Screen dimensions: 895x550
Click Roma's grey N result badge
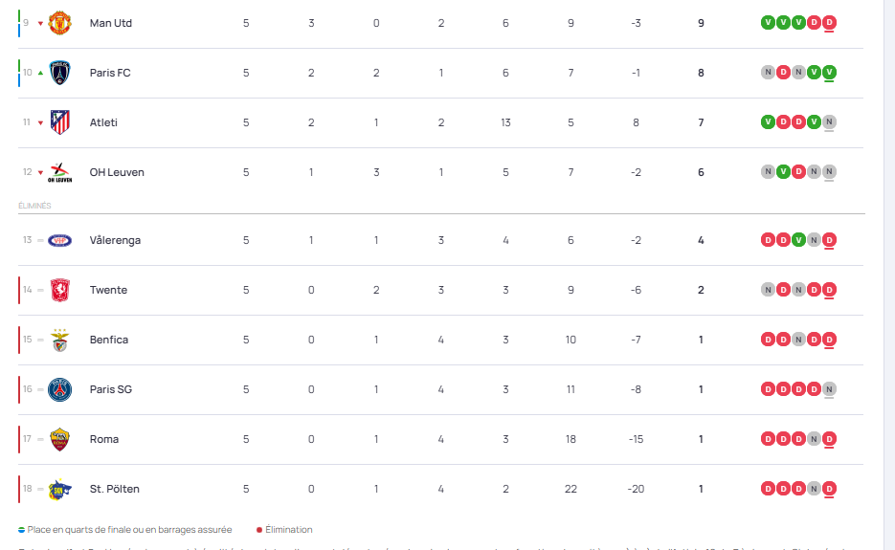(814, 439)
